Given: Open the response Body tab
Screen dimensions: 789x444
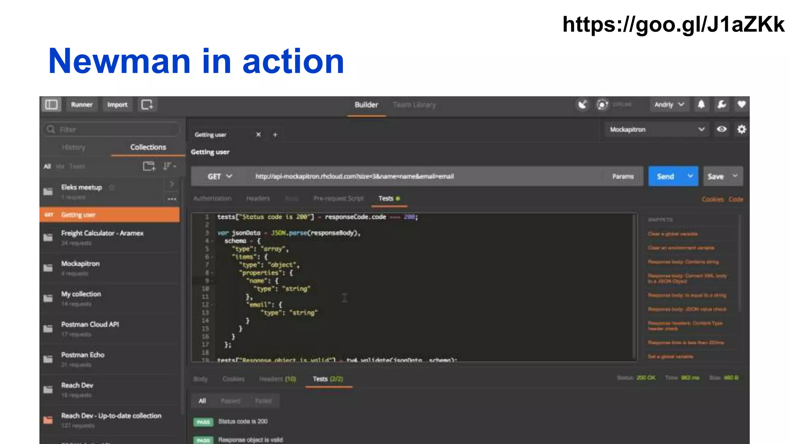Looking at the screenshot, I should (x=200, y=379).
